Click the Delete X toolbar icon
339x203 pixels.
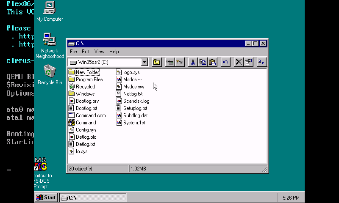(239, 62)
